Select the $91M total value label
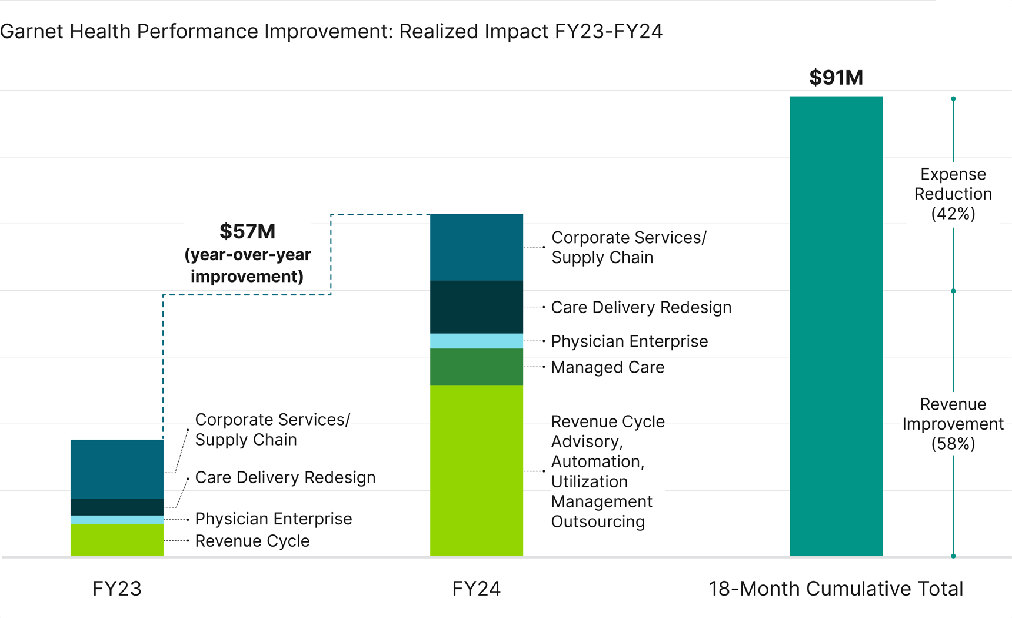 point(836,78)
